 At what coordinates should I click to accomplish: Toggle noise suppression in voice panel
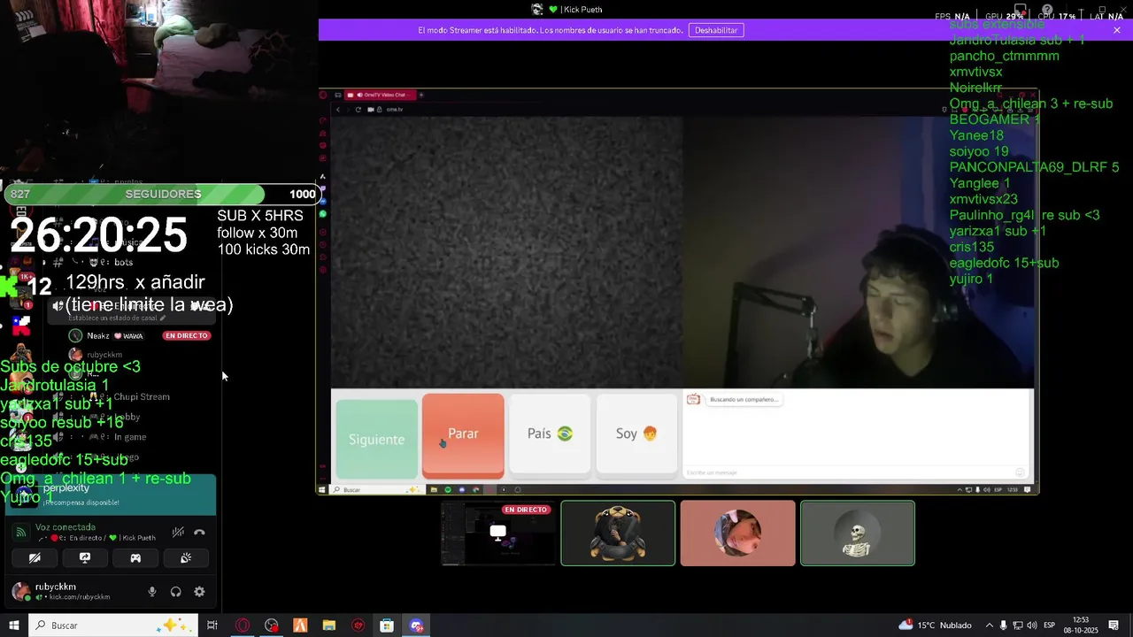pyautogui.click(x=178, y=533)
